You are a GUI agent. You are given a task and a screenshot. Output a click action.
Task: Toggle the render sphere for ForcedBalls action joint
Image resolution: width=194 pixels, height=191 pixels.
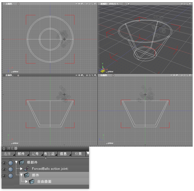point(11,169)
